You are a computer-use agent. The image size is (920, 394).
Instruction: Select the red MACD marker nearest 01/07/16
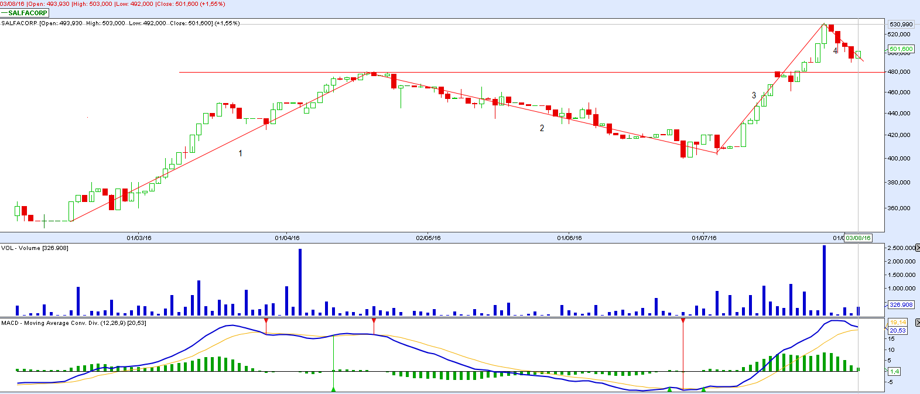[683, 321]
